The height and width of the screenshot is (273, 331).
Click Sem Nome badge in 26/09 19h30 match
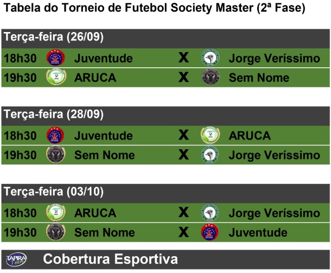tap(210, 77)
